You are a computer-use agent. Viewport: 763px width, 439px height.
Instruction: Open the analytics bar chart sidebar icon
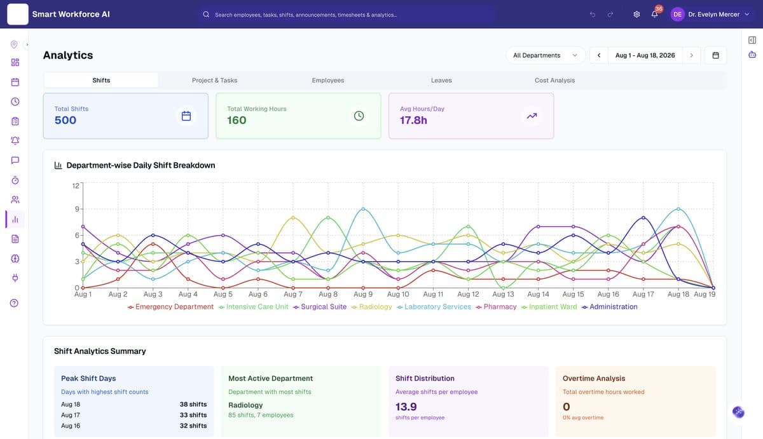click(15, 219)
